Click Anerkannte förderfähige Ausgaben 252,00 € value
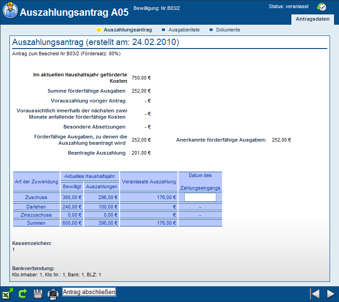Viewport: 339px width, 302px height. [x=281, y=140]
